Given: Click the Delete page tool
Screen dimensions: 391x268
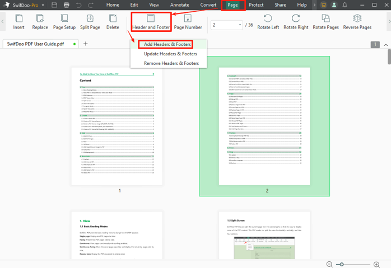Looking at the screenshot, I should (x=113, y=22).
